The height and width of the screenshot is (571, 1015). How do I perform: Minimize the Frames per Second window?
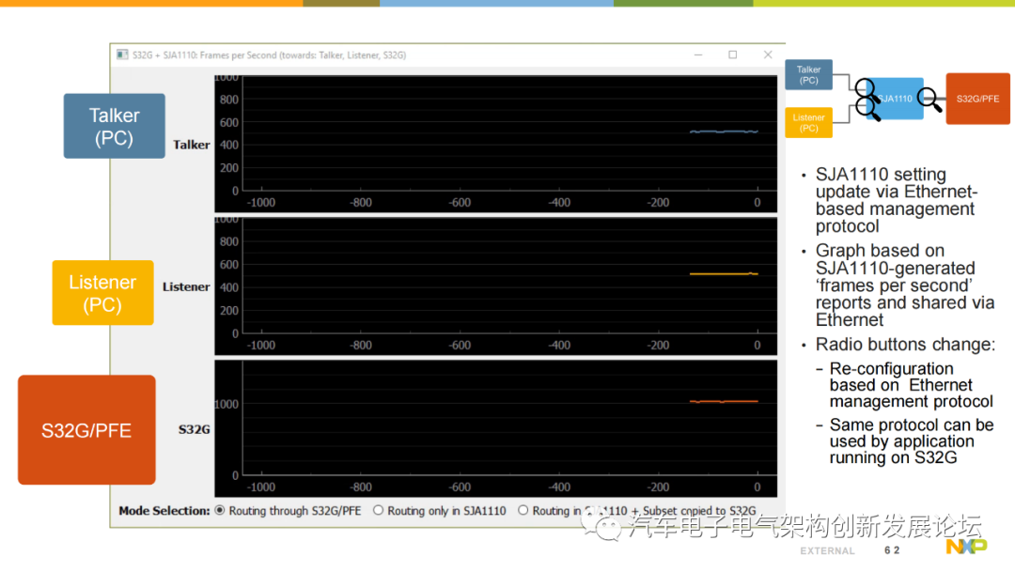tap(697, 55)
